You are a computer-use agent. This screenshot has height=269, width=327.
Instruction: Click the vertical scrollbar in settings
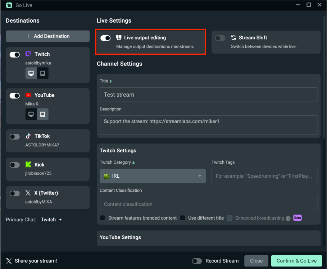(x=324, y=77)
